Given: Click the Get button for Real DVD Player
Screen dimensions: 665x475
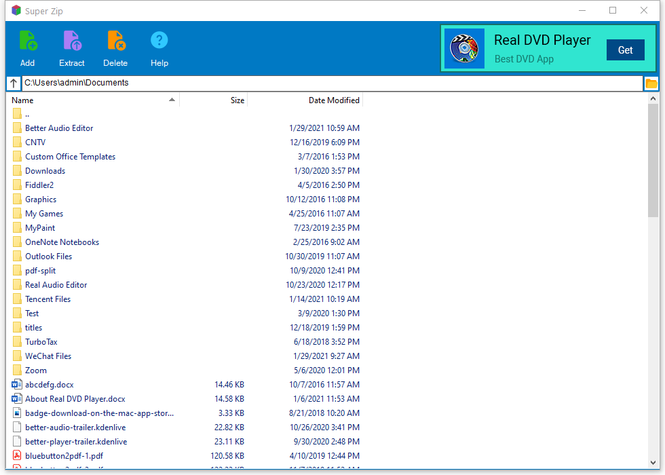Looking at the screenshot, I should tap(625, 50).
